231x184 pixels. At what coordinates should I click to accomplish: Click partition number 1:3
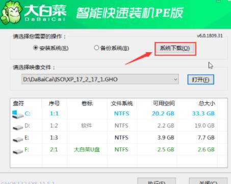pyautogui.click(x=54, y=137)
